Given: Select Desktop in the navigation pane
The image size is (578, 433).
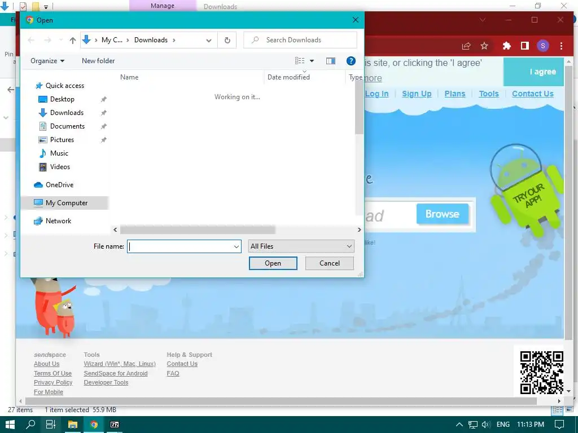Looking at the screenshot, I should click(62, 99).
